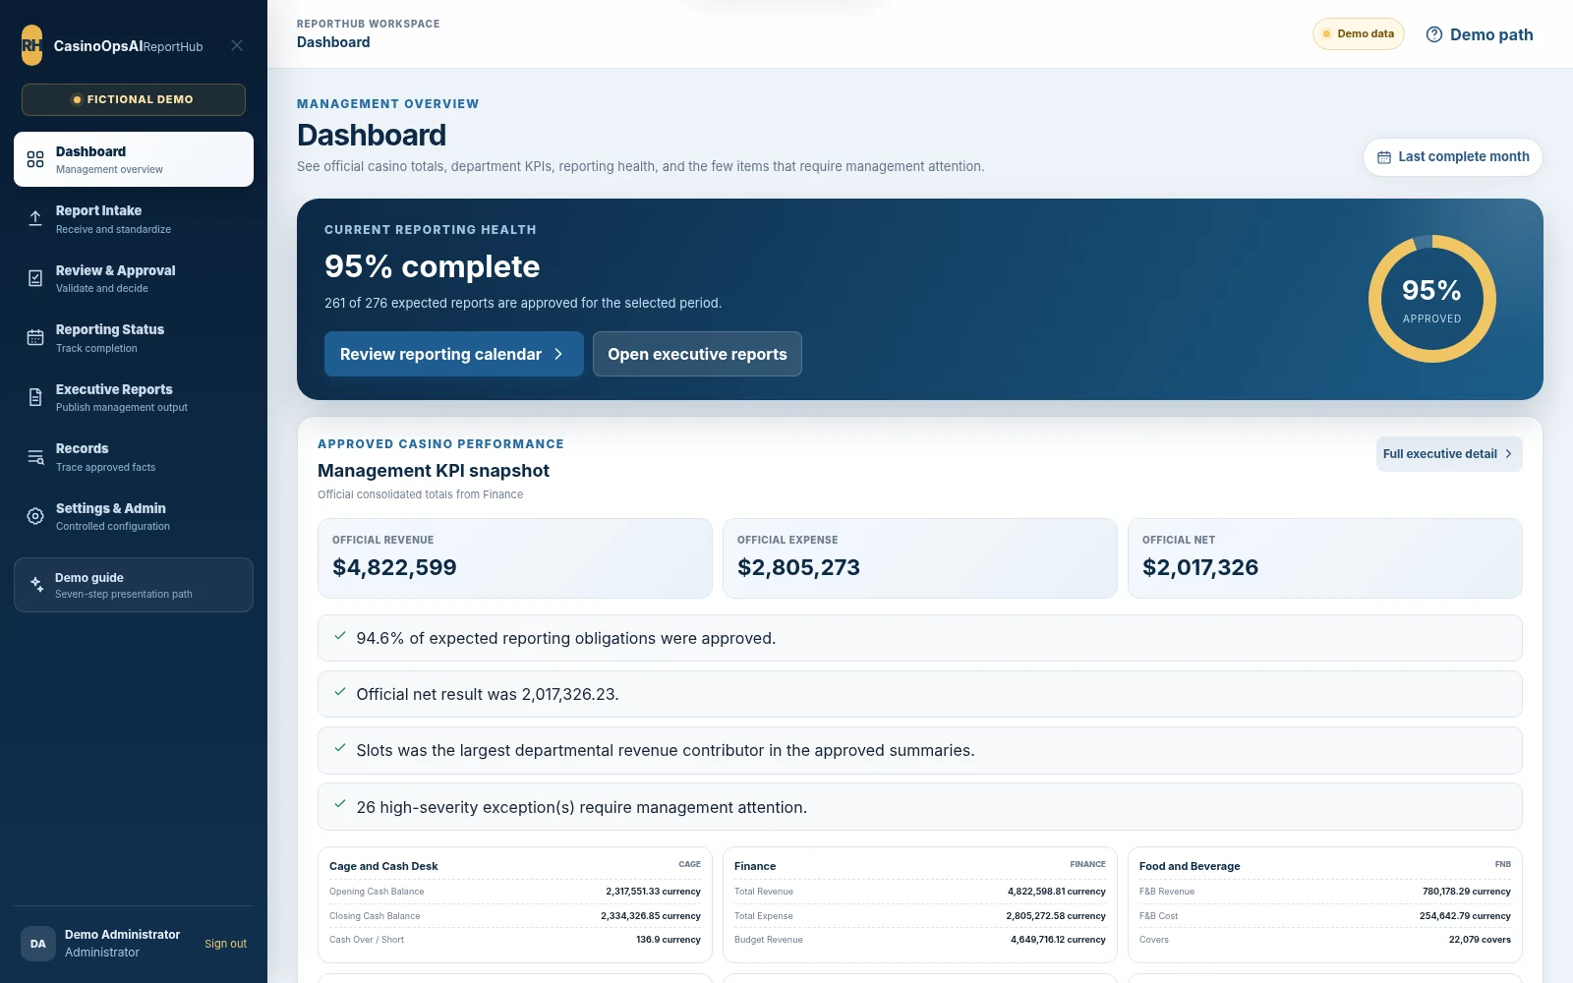The width and height of the screenshot is (1573, 983).
Task: Open the Records section
Action: point(134,457)
